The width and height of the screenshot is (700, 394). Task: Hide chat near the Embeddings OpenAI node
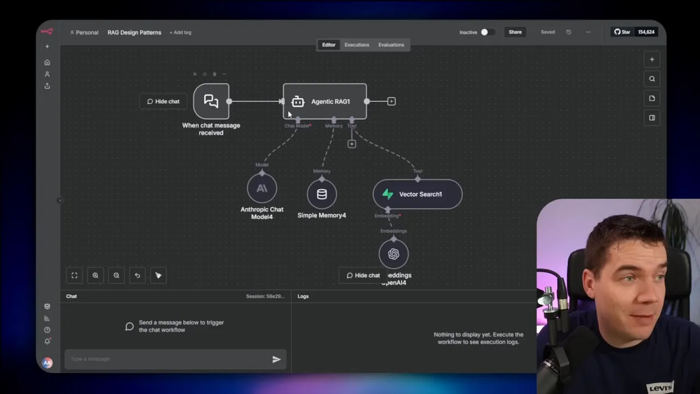(x=363, y=275)
